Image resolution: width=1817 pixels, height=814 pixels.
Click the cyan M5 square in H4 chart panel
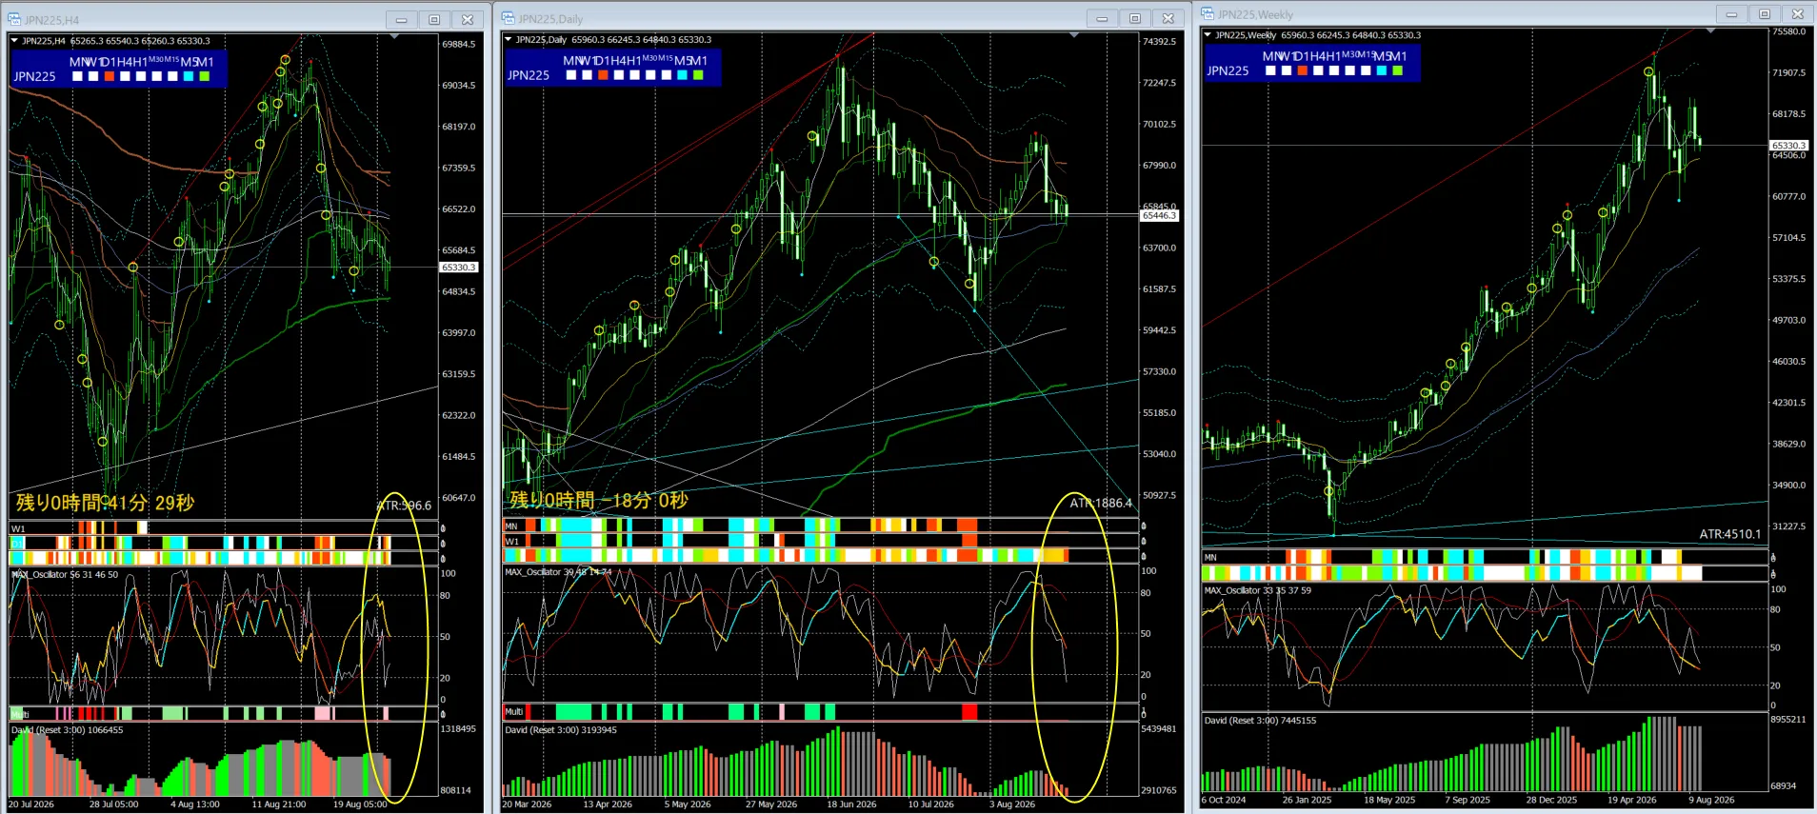(189, 76)
